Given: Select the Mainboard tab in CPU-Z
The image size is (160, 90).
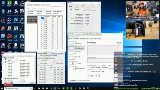Looking at the screenshot, I should 78,5.
